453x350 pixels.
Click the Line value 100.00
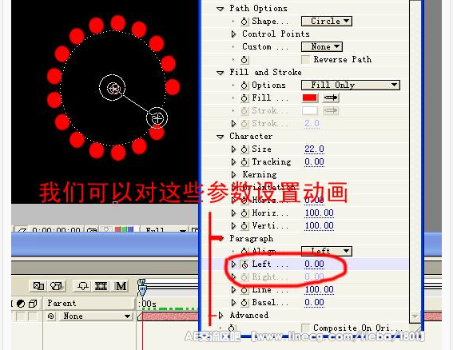click(320, 289)
